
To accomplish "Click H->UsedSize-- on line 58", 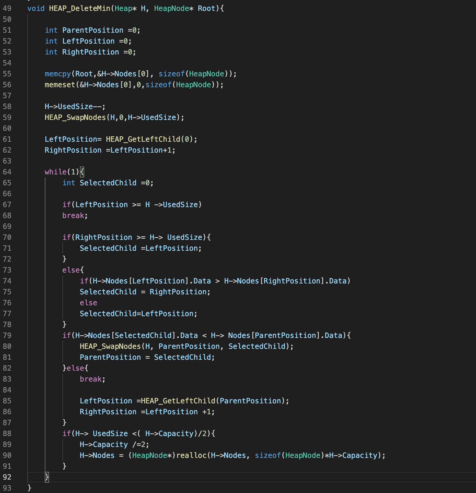I will pos(75,107).
